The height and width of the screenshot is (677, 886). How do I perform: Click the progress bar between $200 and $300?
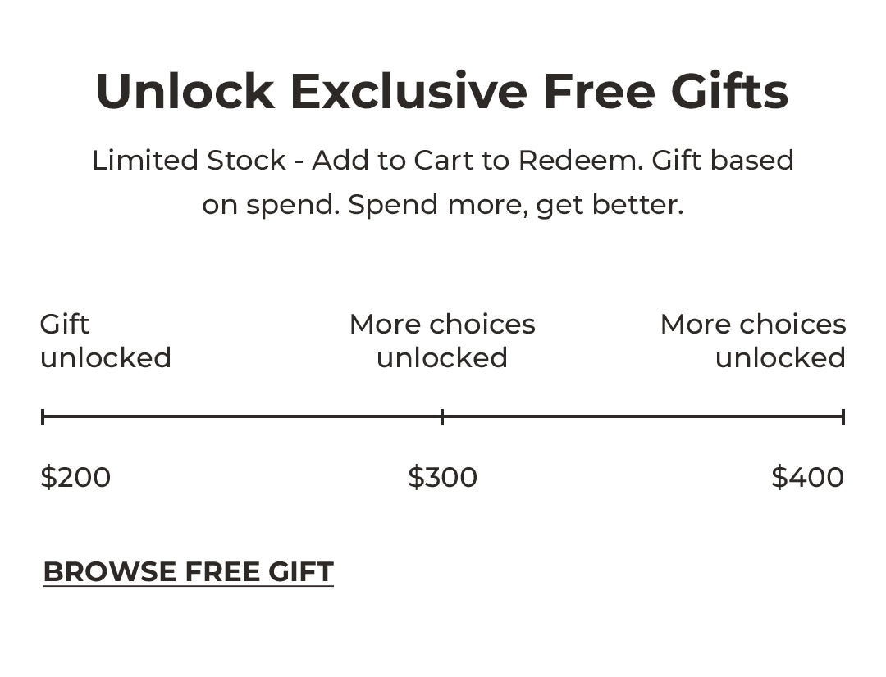click(242, 417)
